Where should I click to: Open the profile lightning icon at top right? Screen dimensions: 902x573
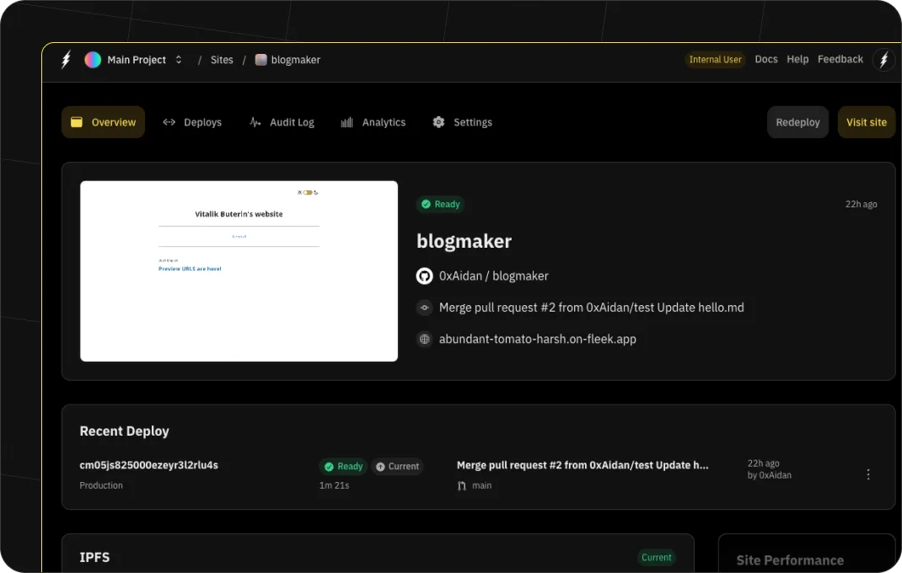(883, 60)
